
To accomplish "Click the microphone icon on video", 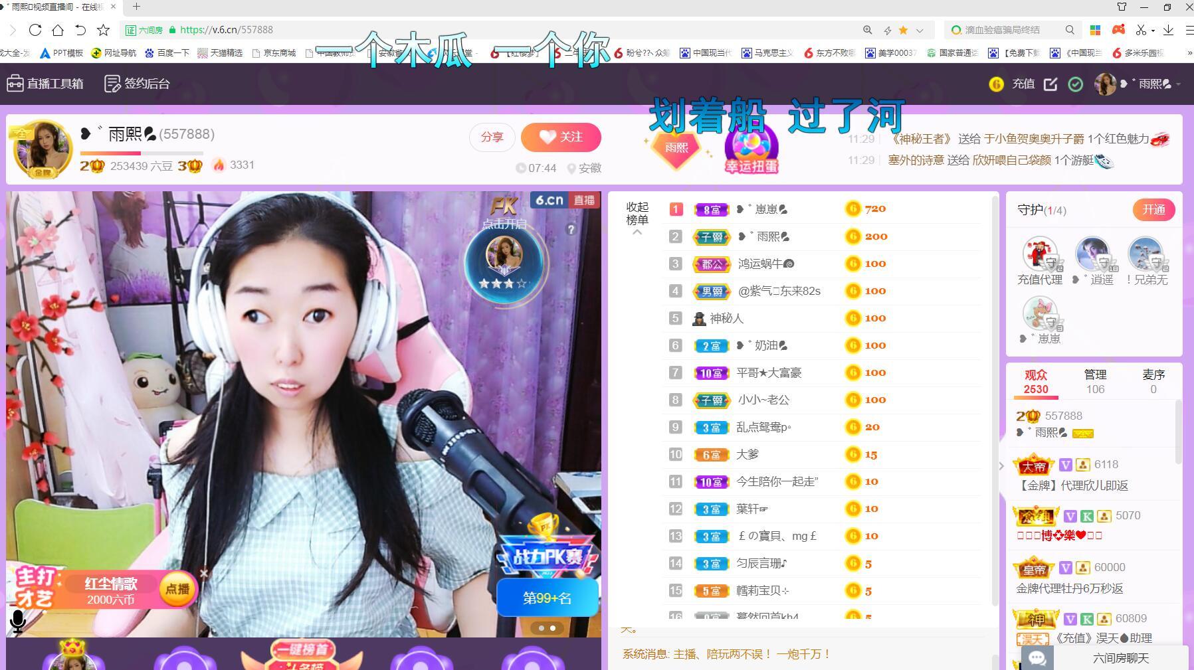I will pos(18,621).
